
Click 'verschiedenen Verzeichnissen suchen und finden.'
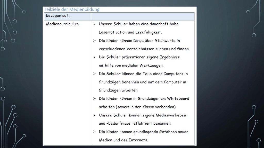click(x=144, y=49)
